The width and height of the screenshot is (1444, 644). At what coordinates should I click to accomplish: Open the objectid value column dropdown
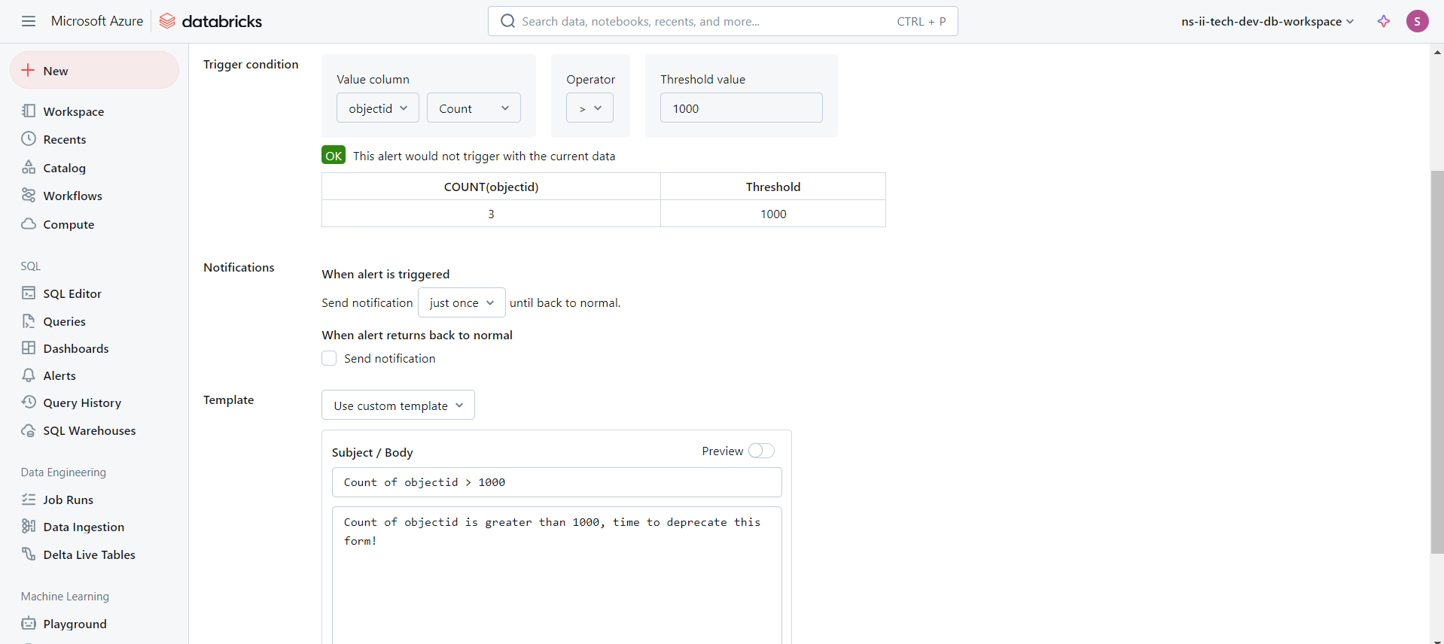[x=378, y=108]
